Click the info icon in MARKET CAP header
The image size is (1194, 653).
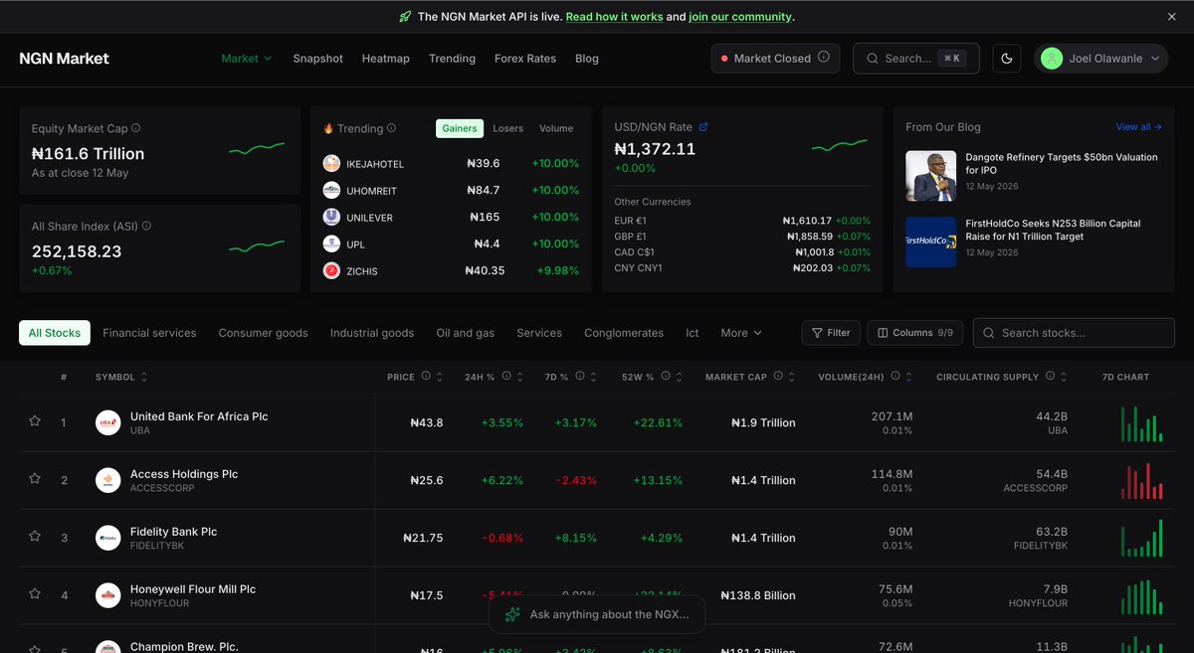pyautogui.click(x=778, y=377)
